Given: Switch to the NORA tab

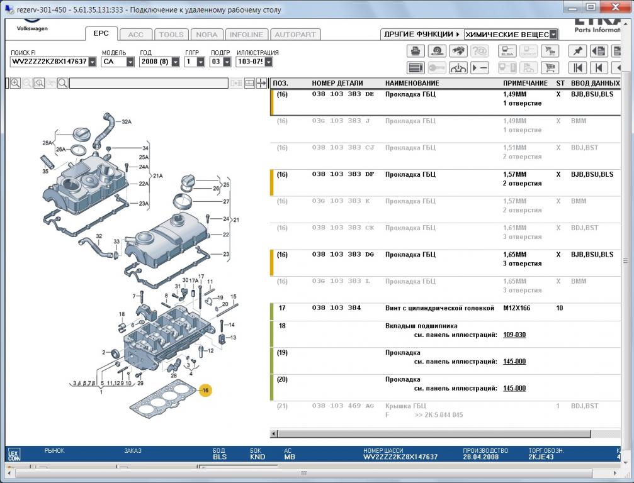Looking at the screenshot, I should 207,35.
